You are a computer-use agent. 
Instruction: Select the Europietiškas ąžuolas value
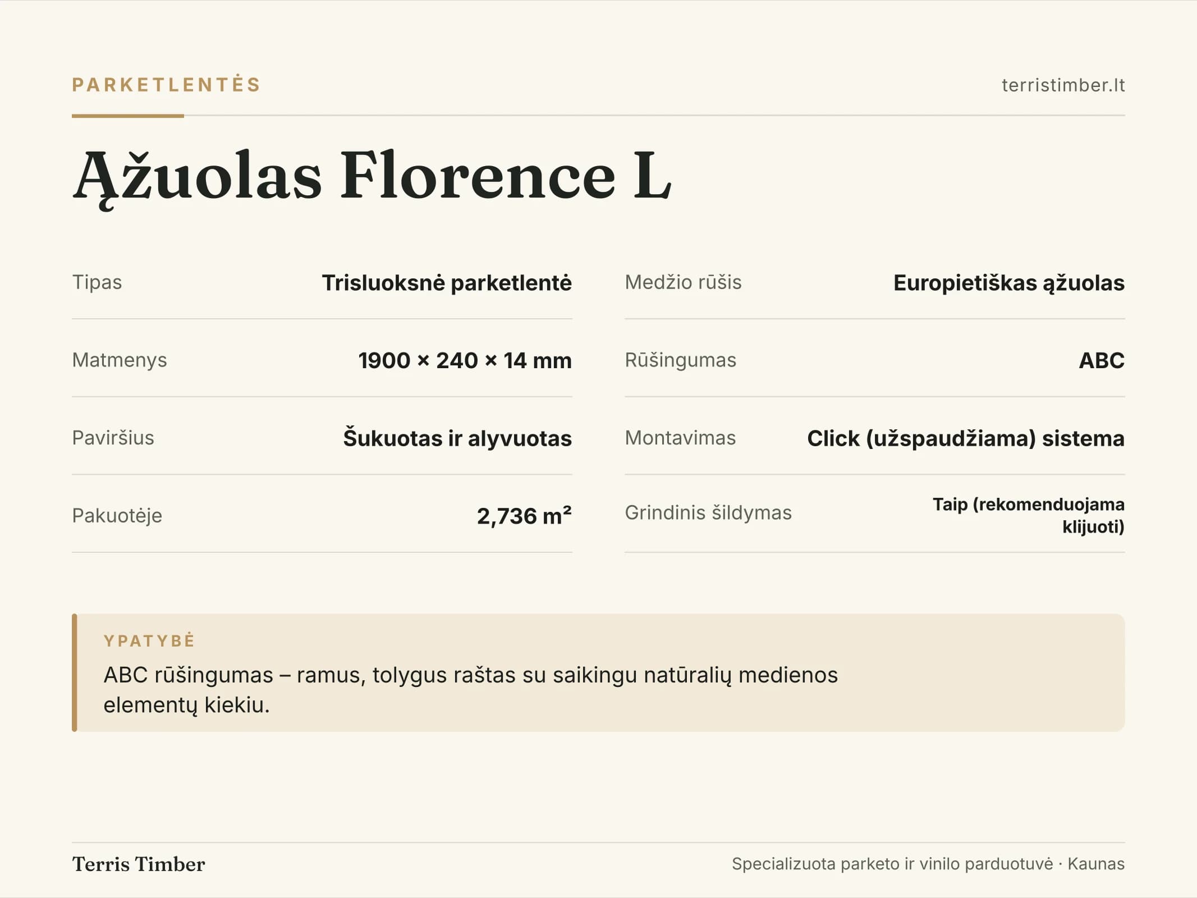click(x=1009, y=283)
